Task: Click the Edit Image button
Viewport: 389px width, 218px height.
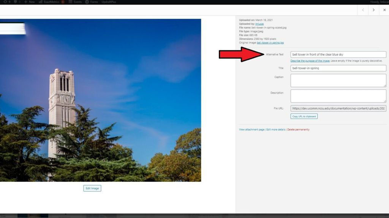Action: (92, 188)
